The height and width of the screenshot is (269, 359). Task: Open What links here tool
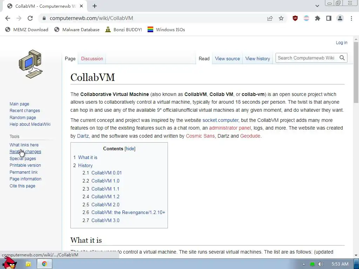click(24, 145)
